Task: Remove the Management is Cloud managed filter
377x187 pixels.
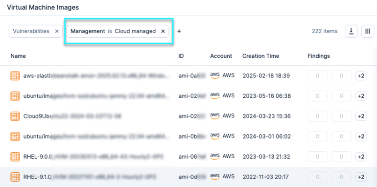Action: (163, 31)
